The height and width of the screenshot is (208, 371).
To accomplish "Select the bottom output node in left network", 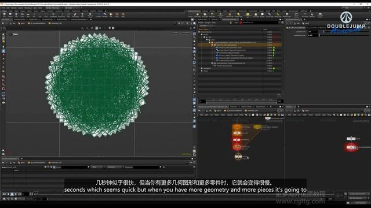I will pyautogui.click(x=238, y=157).
